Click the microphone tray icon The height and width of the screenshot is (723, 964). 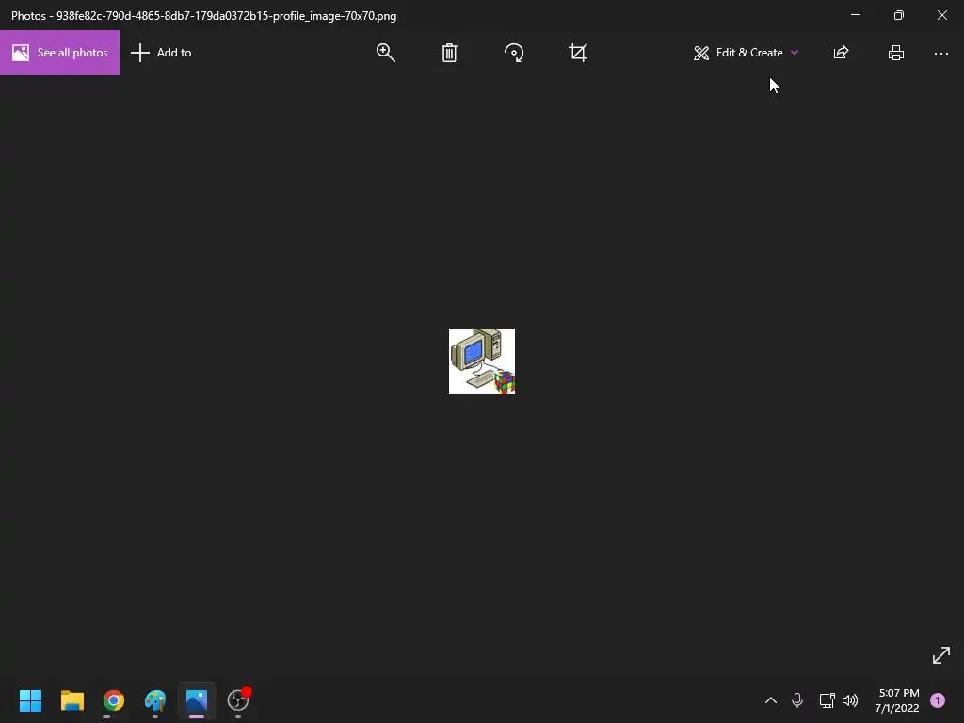pyautogui.click(x=797, y=700)
